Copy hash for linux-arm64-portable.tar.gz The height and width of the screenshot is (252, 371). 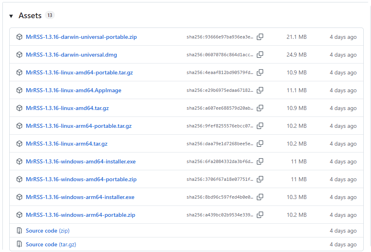(260, 126)
